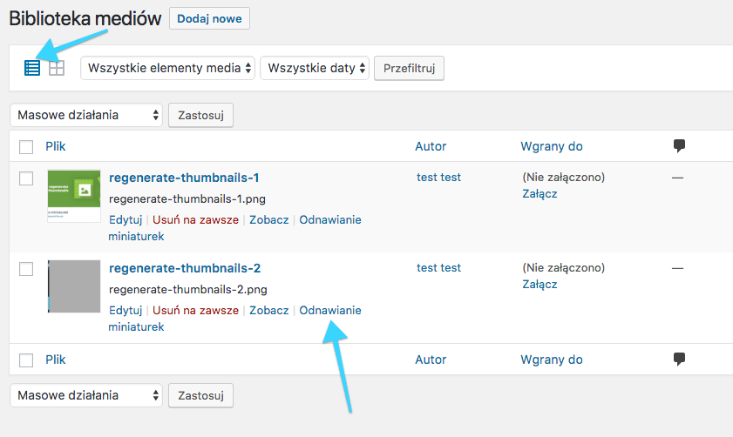
Task: Sort by 'Plik' column in footer
Action: tap(55, 360)
